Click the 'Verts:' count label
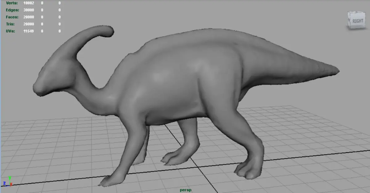The width and height of the screenshot is (370, 193). click(12, 3)
